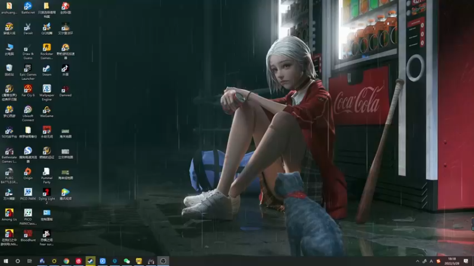
Task: Select the PICO PARK Classic shortcut
Action: [28, 217]
